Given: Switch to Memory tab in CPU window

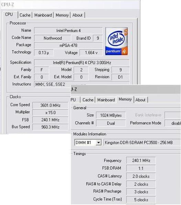Looking at the screenshot, I should (62, 15).
